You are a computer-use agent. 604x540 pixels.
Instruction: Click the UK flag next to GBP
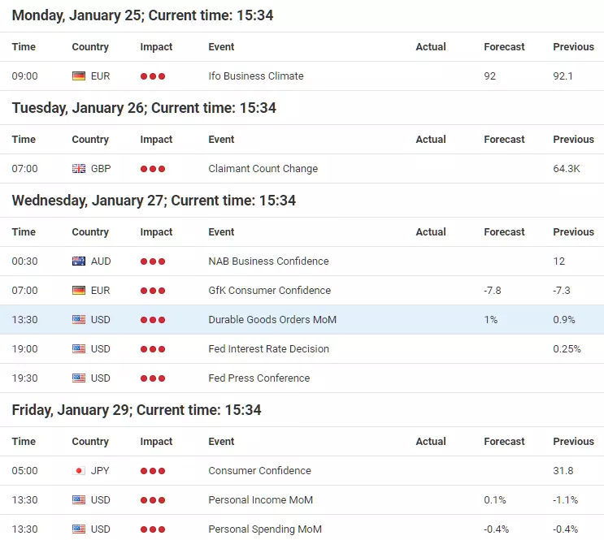(79, 169)
